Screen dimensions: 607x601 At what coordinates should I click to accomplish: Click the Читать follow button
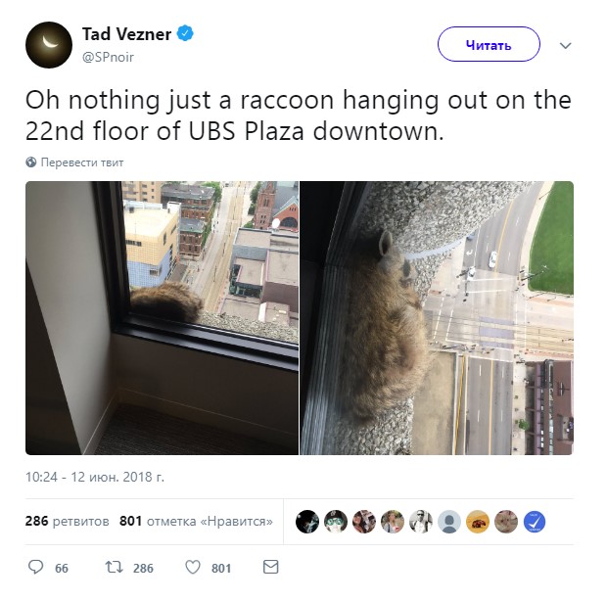point(489,44)
